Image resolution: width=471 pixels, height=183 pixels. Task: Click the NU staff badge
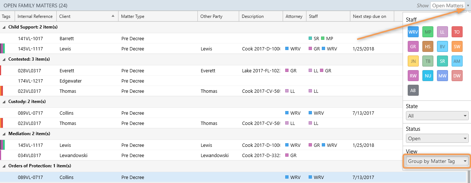(428, 76)
